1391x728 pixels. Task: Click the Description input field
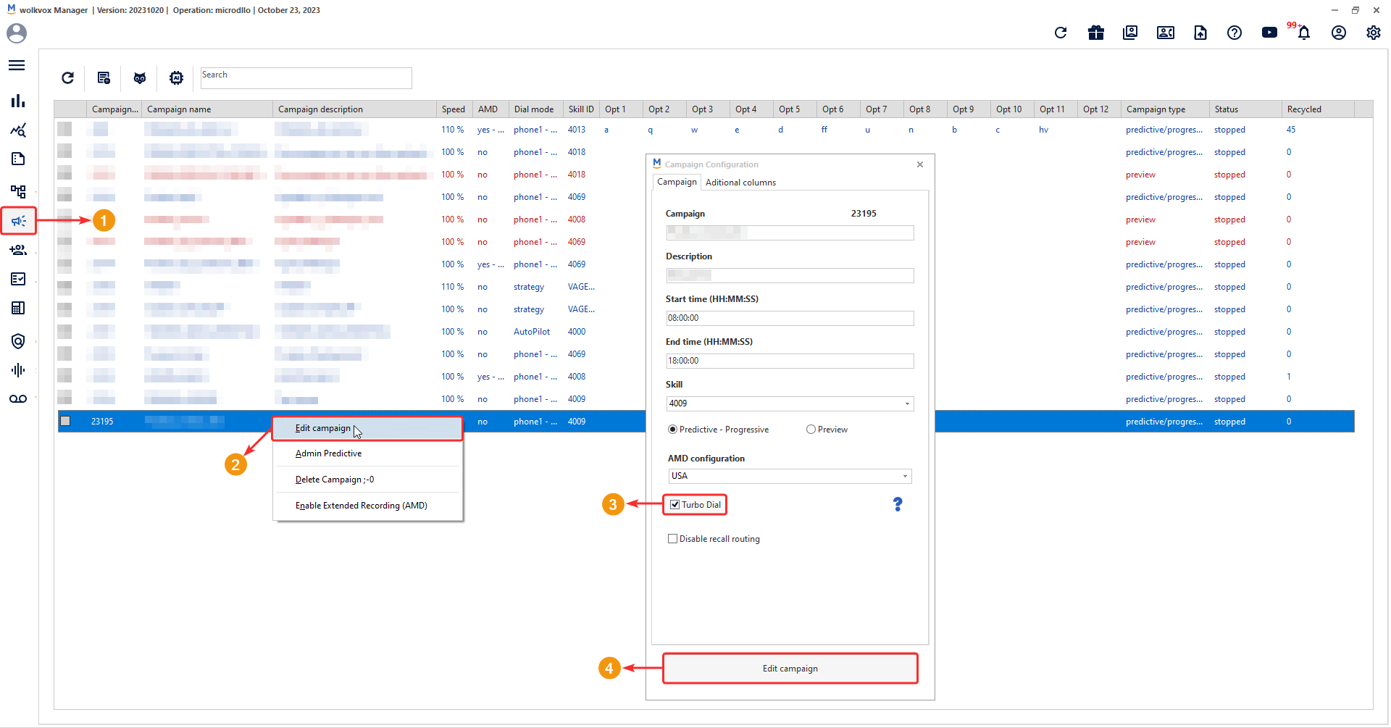pos(790,275)
